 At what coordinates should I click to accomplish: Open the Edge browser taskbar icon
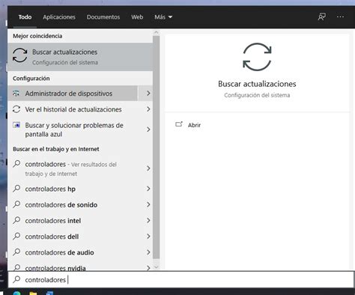pyautogui.click(x=17, y=293)
